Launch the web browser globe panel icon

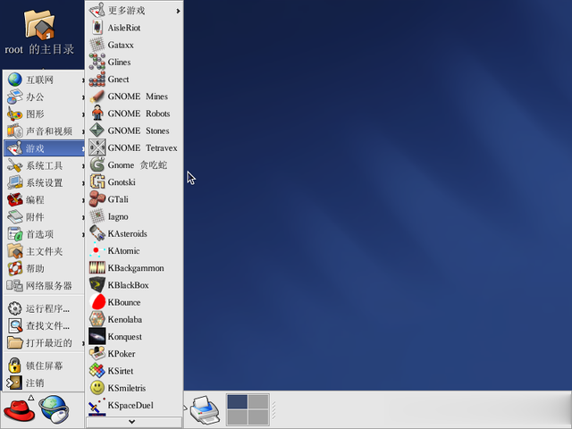54,409
